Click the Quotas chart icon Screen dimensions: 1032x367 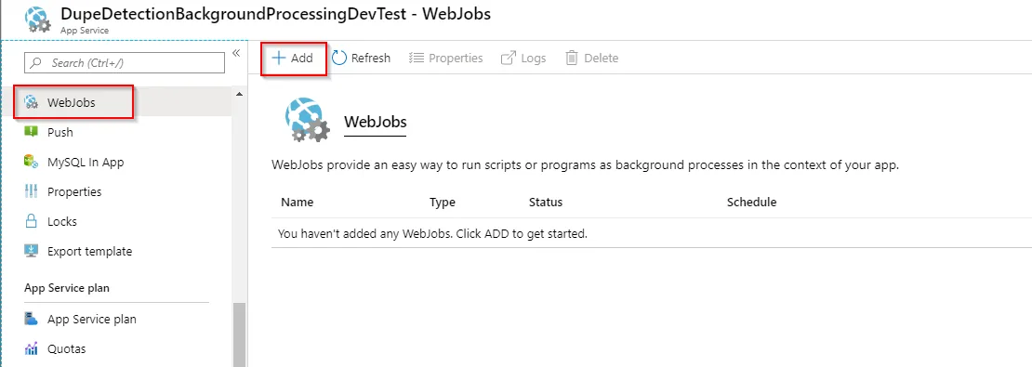coord(31,348)
